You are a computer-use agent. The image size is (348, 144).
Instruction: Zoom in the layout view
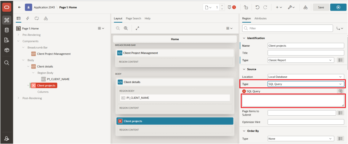[126, 28]
